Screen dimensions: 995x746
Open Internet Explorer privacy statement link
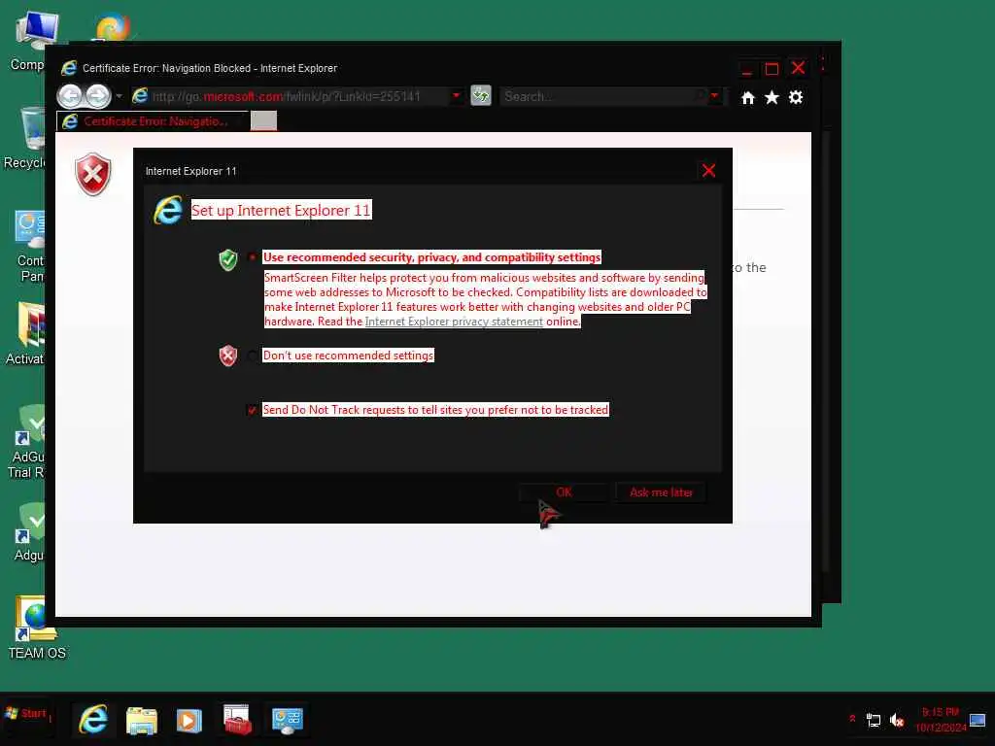click(x=454, y=322)
